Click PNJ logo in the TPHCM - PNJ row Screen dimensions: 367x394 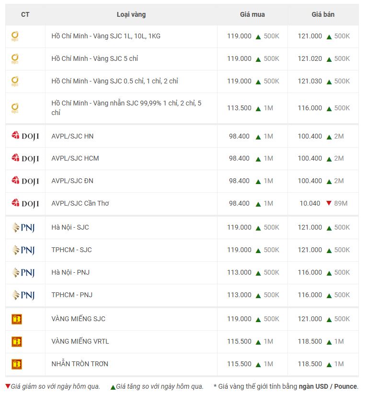23,295
